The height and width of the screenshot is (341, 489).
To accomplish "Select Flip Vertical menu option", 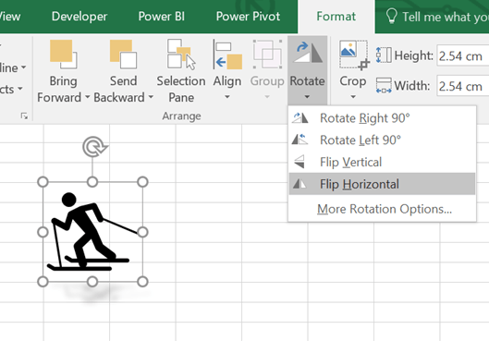I will [383, 162].
